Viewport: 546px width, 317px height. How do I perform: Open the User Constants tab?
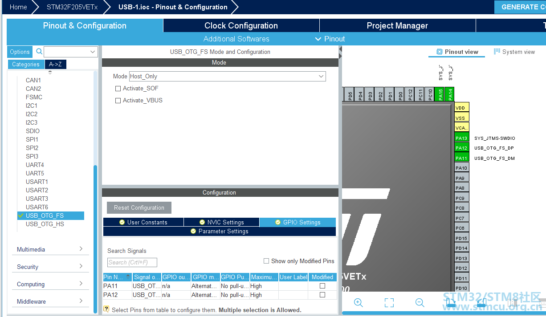click(143, 222)
